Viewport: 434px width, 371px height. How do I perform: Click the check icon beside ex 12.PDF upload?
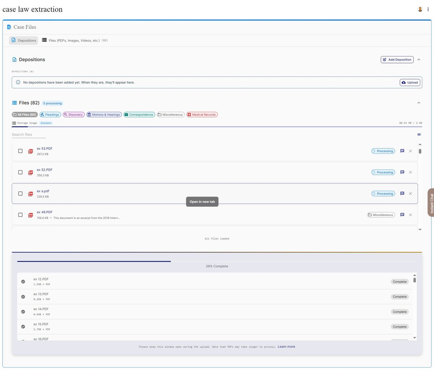[x=23, y=282]
